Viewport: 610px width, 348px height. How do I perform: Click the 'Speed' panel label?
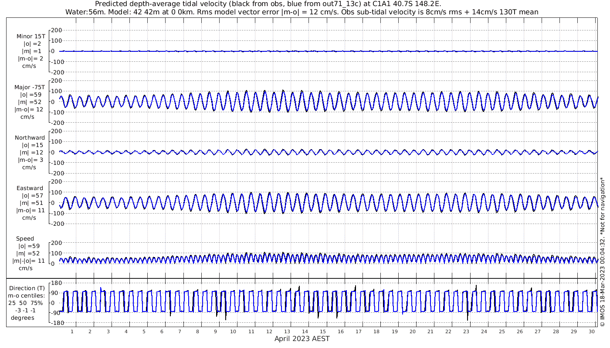pos(25,239)
